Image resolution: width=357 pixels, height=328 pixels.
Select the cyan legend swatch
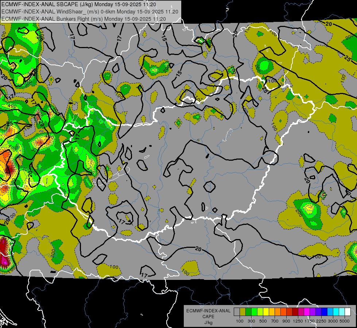(336, 312)
